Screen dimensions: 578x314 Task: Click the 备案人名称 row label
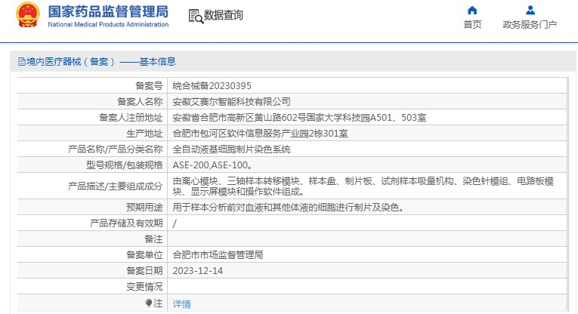(x=140, y=102)
